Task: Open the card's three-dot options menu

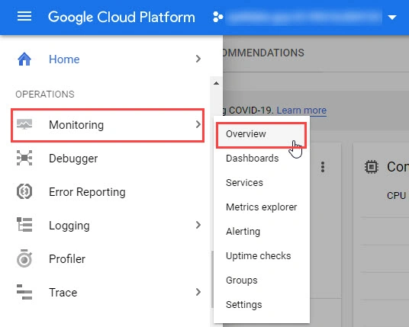Action: (323, 167)
